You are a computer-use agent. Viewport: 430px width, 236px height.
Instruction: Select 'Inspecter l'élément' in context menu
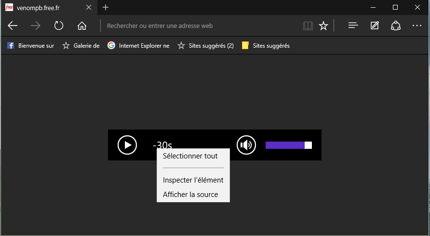point(193,180)
